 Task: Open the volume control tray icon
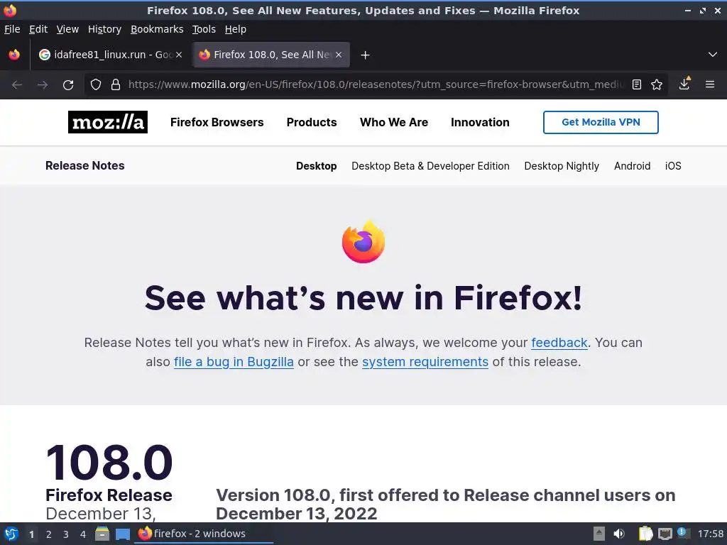click(x=619, y=534)
